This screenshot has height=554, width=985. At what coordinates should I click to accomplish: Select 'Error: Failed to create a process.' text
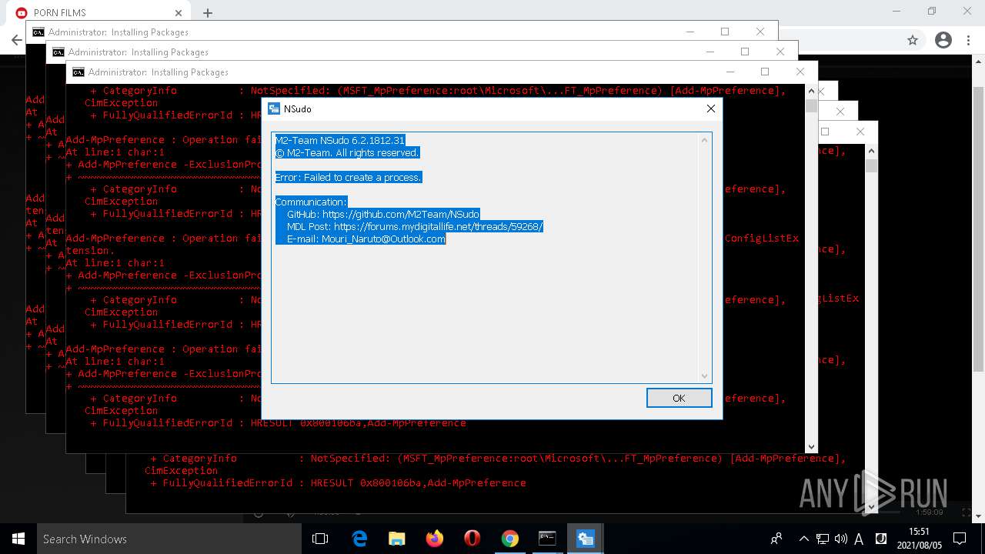coord(349,178)
